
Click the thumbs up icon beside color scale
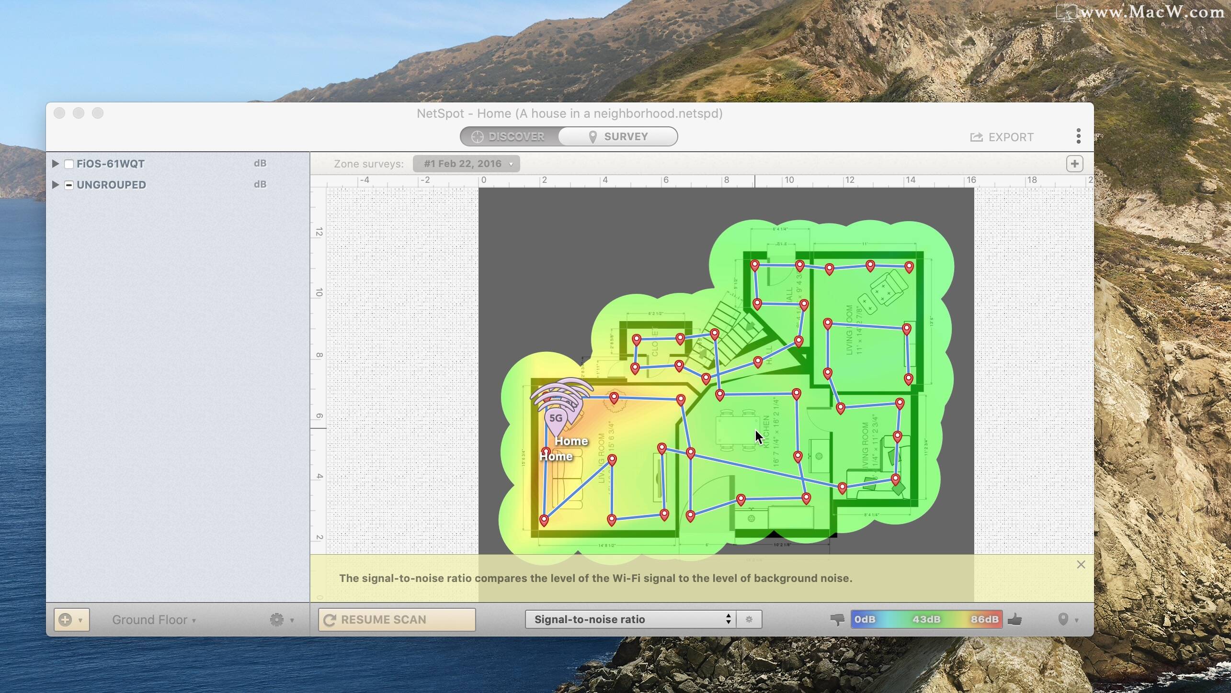click(1014, 620)
